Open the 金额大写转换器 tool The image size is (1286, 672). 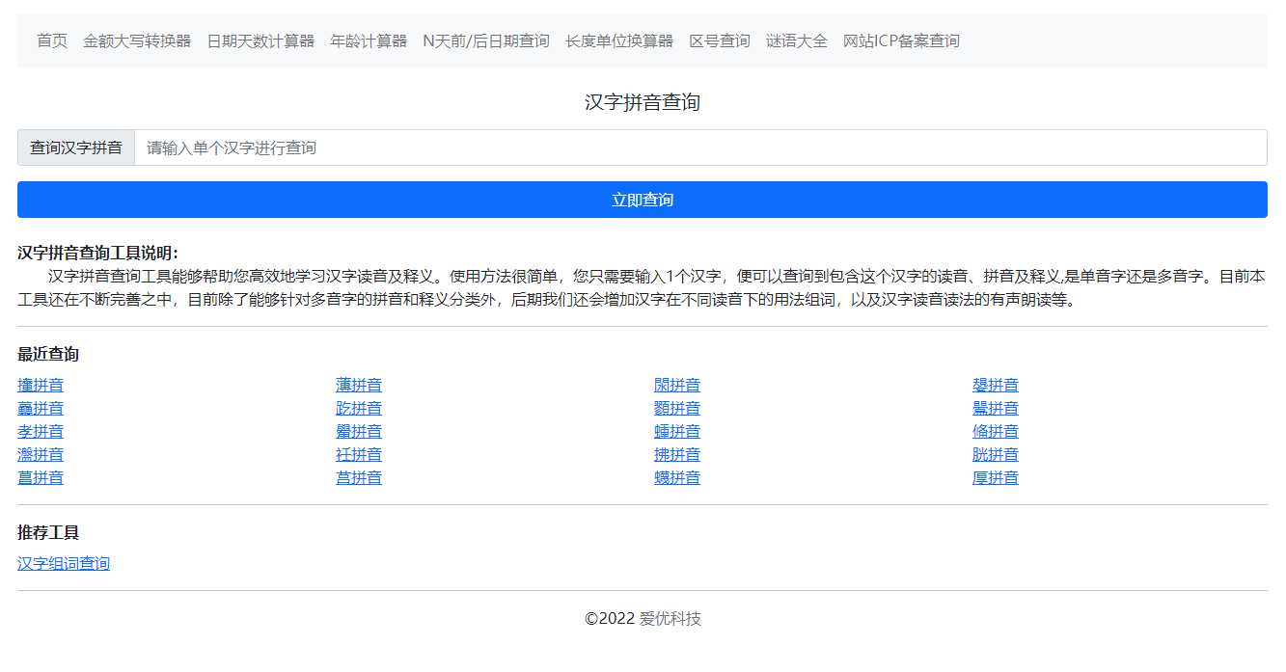point(137,40)
